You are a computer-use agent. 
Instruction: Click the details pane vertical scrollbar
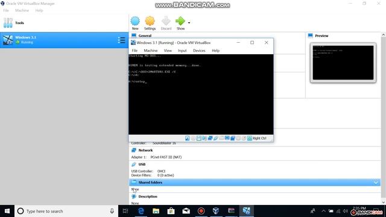tap(384, 118)
